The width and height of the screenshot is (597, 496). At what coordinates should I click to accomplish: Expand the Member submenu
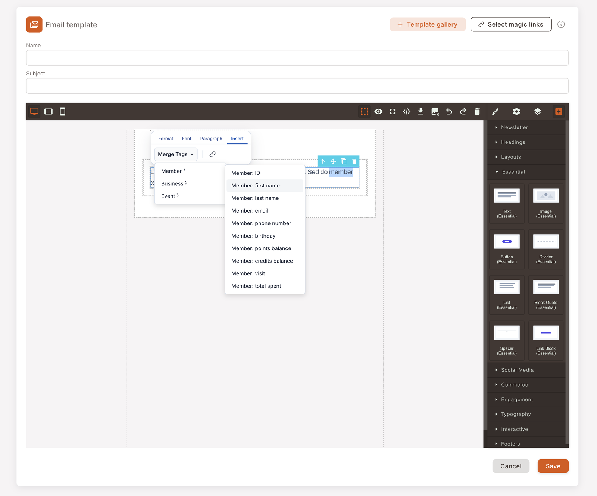[190, 171]
